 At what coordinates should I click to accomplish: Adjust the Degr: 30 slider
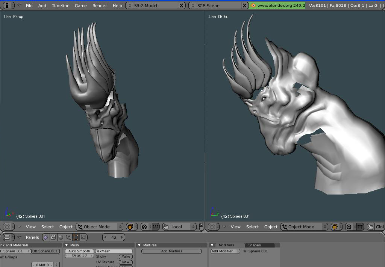coord(79,255)
